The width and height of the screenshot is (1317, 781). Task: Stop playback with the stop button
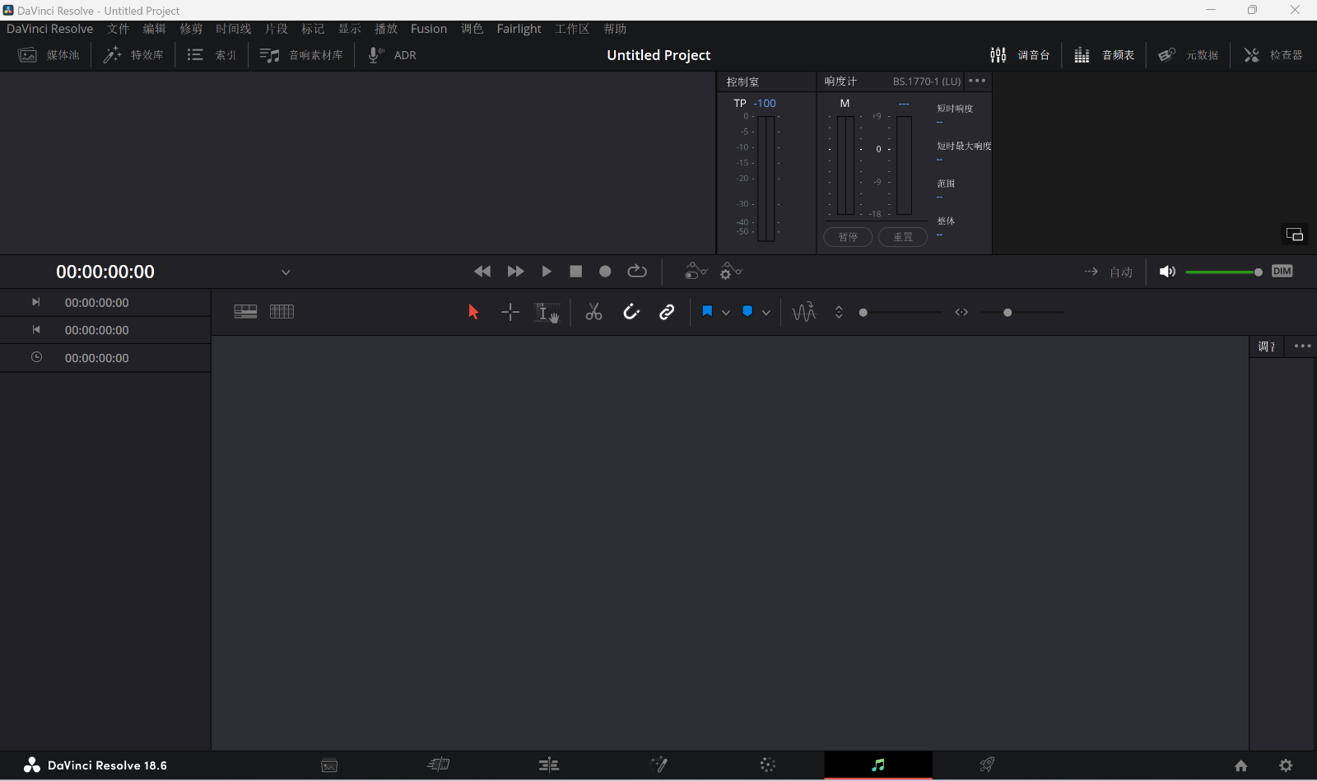(576, 272)
